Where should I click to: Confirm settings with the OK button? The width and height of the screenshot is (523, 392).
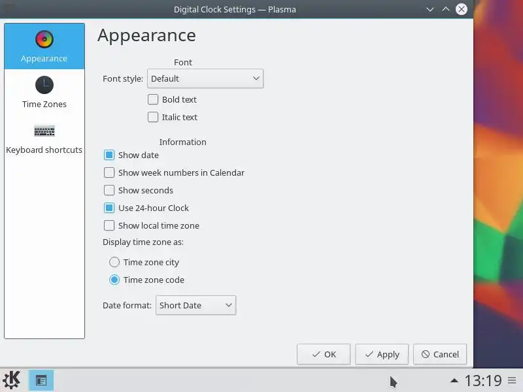coord(324,354)
